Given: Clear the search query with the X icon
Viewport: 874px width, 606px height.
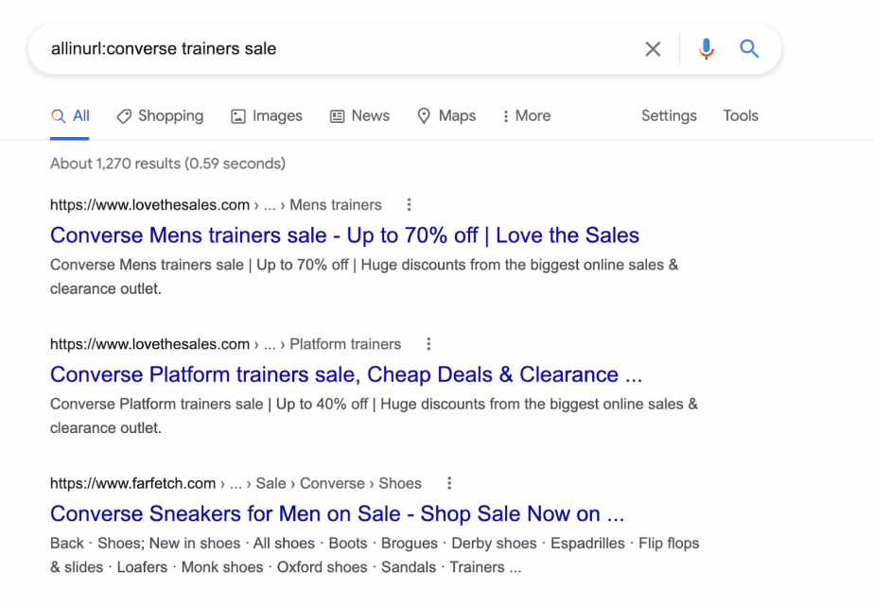Looking at the screenshot, I should click(653, 49).
